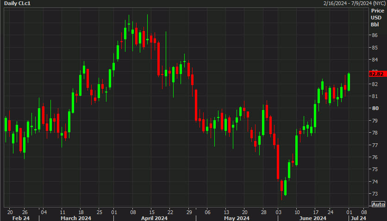The image size is (387, 221).
Task: Click the 28 date tick in May
Action: [x=263, y=212]
